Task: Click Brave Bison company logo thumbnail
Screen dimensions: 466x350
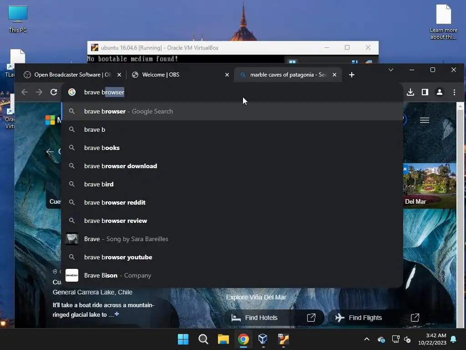Action: (x=72, y=275)
